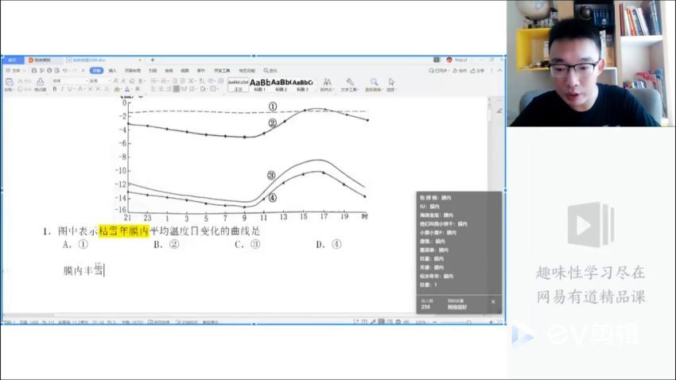Click the save icon in quick access toolbar
676x380 pixels.
[34, 70]
